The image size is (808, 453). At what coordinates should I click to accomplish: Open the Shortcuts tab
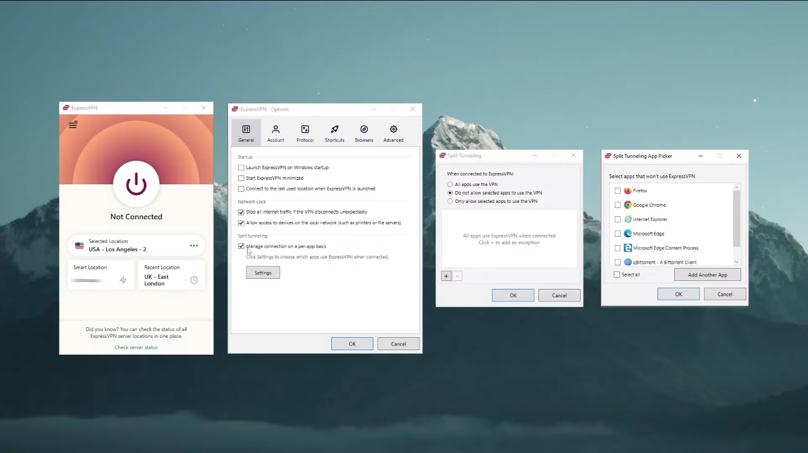coord(335,133)
